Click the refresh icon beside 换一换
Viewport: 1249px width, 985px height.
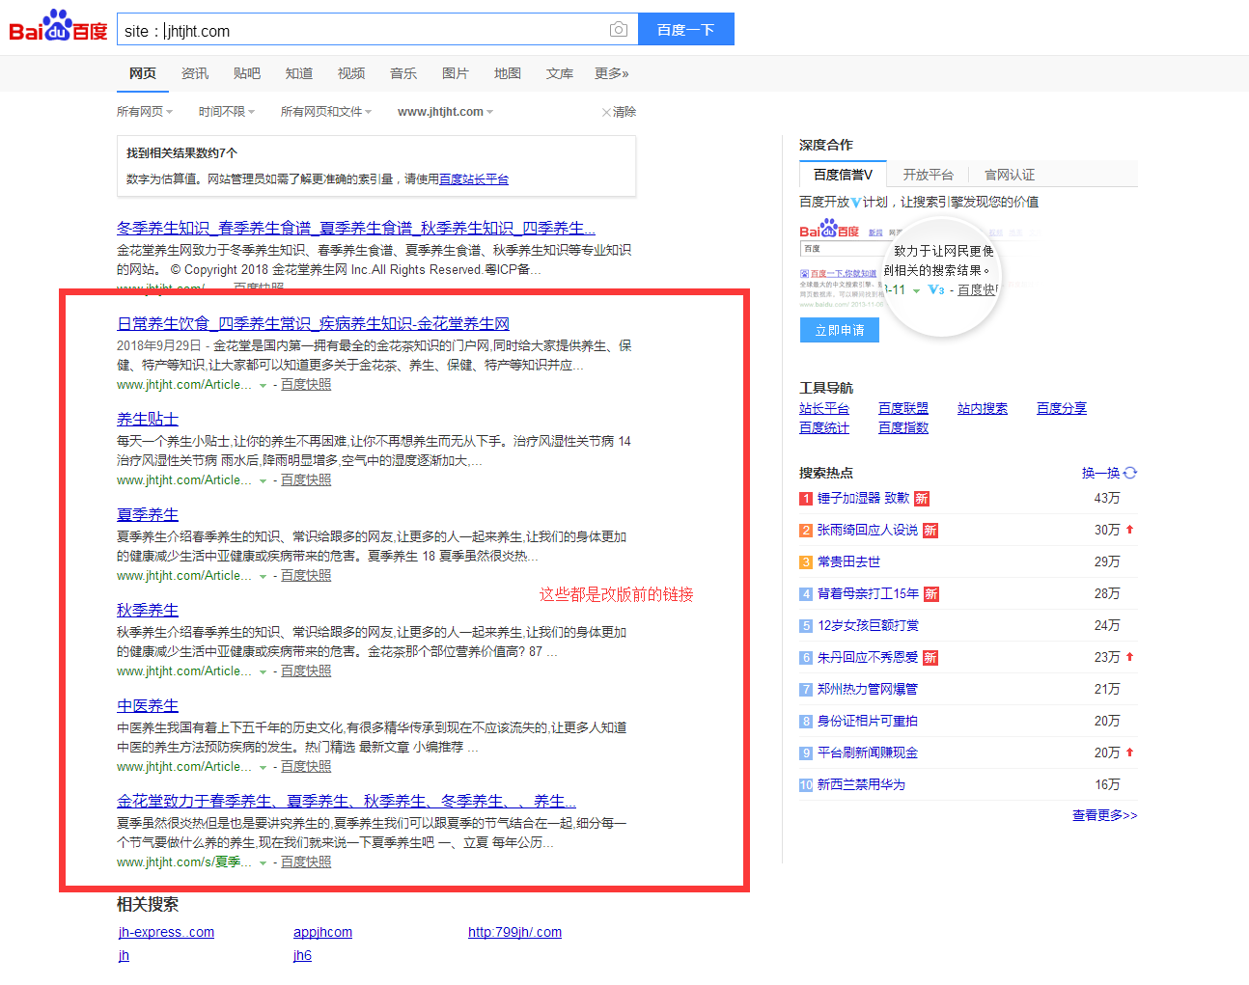point(1130,473)
